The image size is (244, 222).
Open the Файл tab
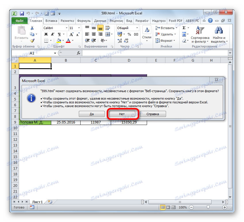pyautogui.click(x=20, y=21)
